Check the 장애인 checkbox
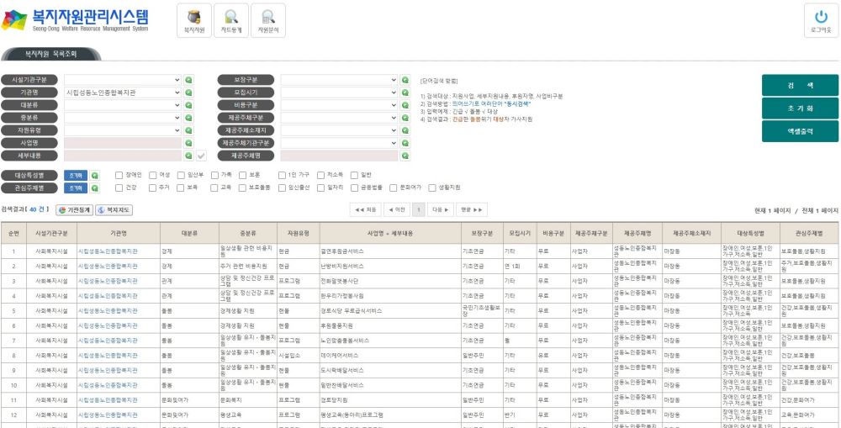Image resolution: width=841 pixels, height=428 pixels. pyautogui.click(x=119, y=175)
